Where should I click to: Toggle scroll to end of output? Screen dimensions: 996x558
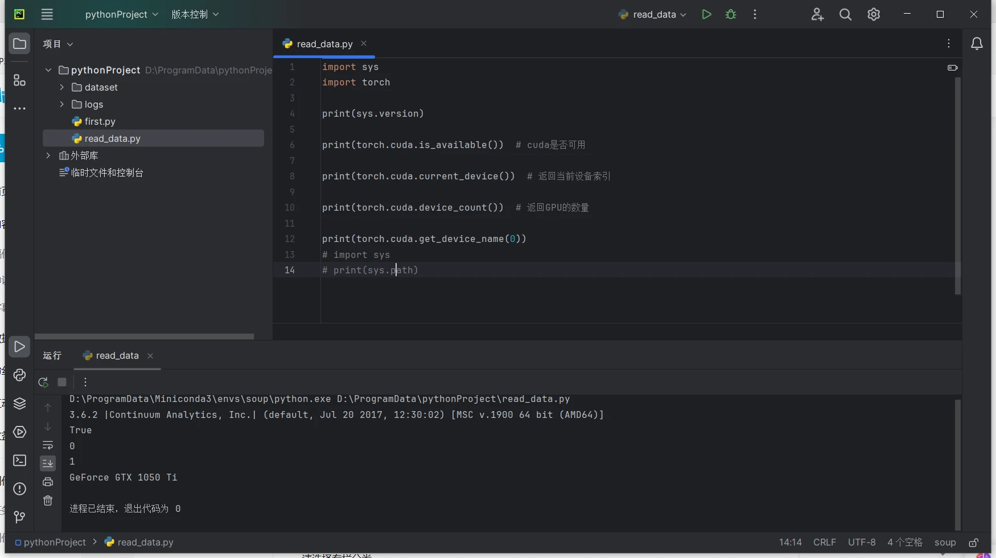pos(48,463)
